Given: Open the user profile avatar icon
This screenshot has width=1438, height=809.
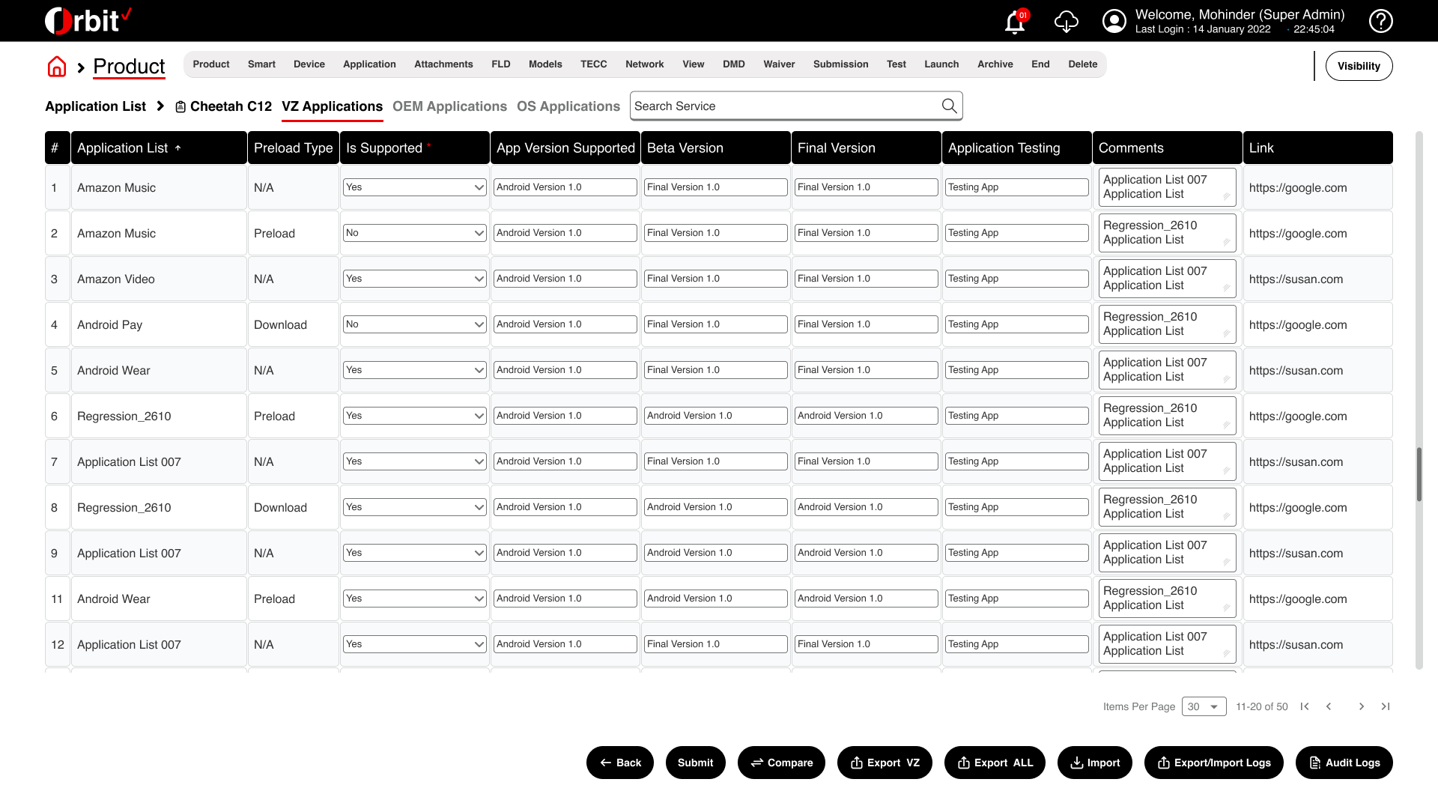Looking at the screenshot, I should click(x=1114, y=21).
